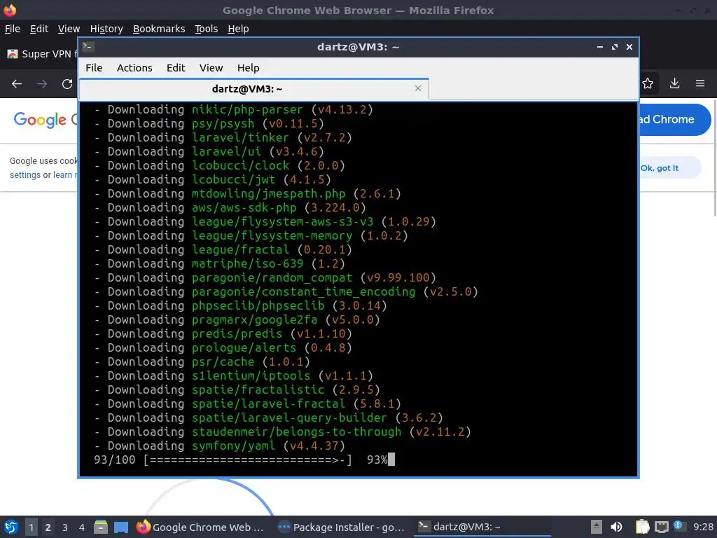This screenshot has height=538, width=717.
Task: Open Firefox Tools menu
Action: [x=207, y=29]
